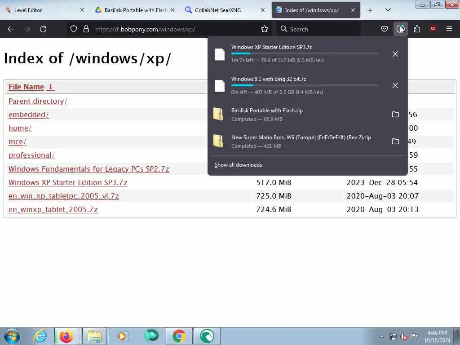The height and width of the screenshot is (345, 460).
Task: List all tabs with the chevron
Action: click(388, 10)
